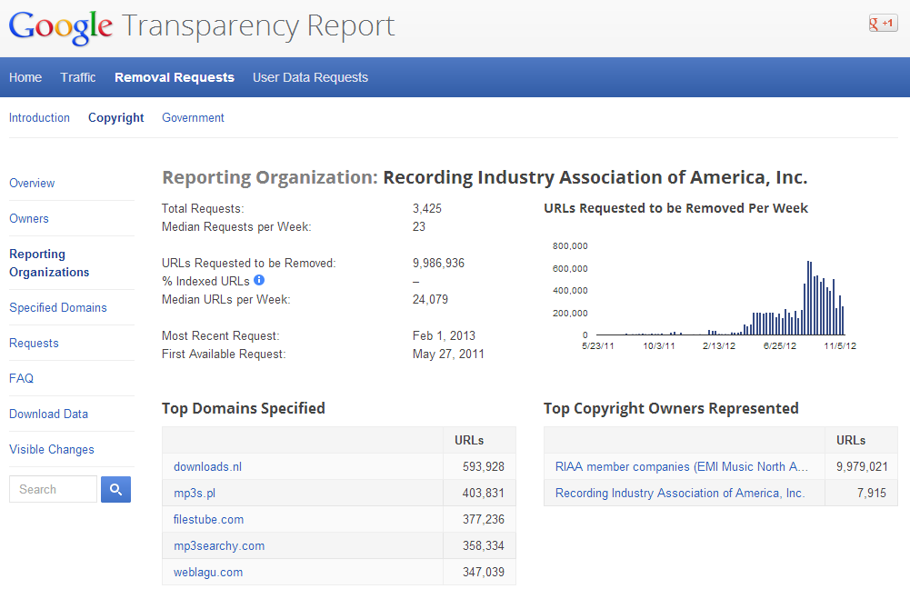The image size is (910, 599).
Task: Click the 9,979,021 URL count cell
Action: tap(862, 466)
